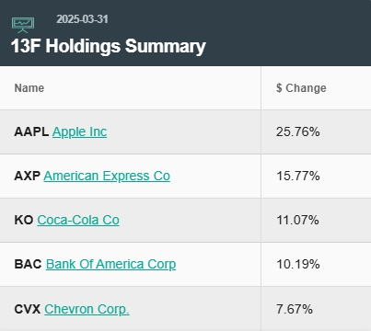Click the Name column header
The height and width of the screenshot is (331, 371).
[29, 88]
